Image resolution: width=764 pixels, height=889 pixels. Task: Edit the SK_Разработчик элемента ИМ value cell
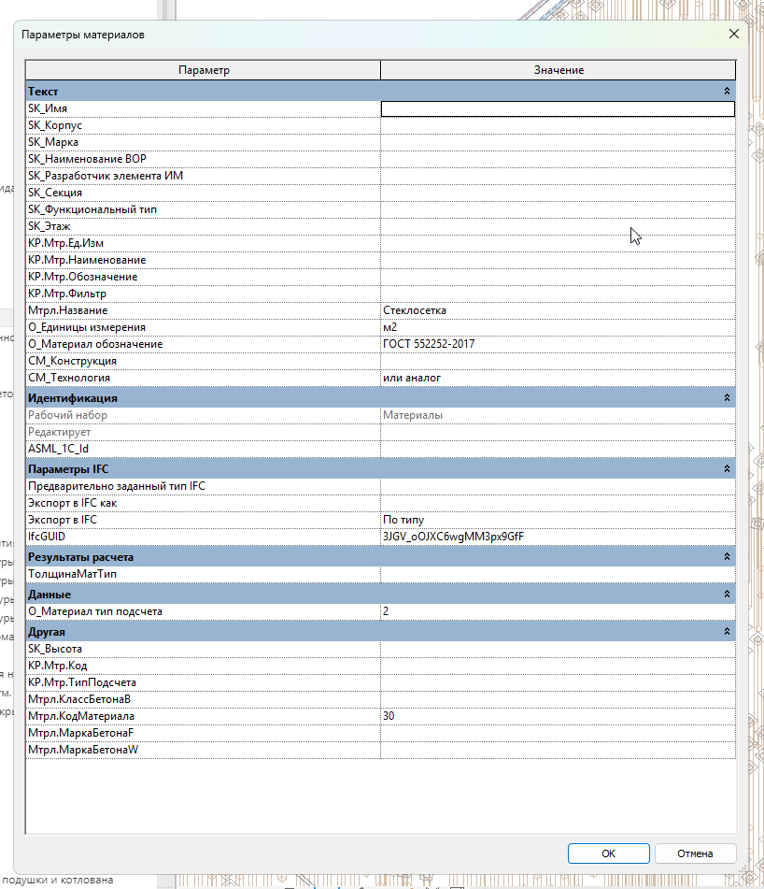558,176
